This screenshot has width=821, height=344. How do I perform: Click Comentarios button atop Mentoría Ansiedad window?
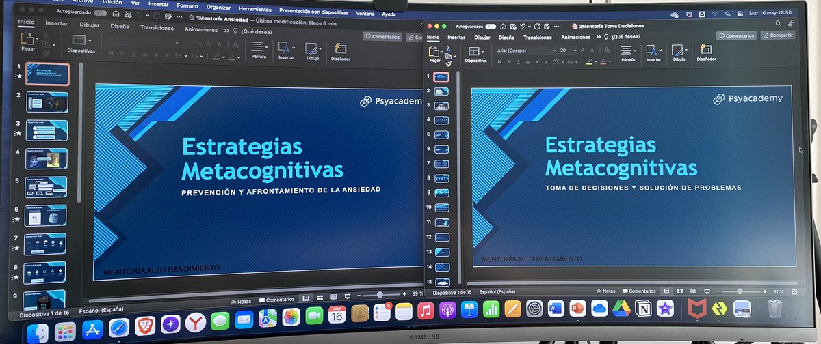382,36
